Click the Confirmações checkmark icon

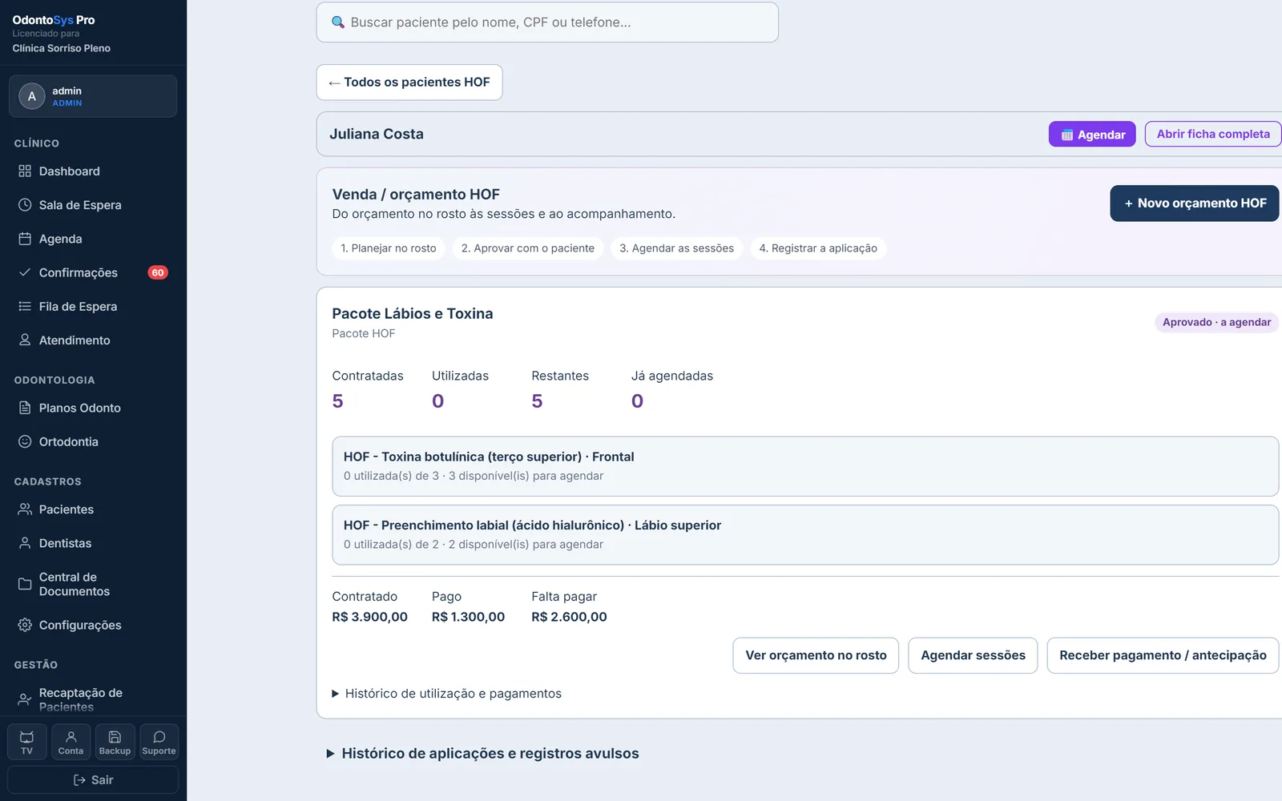tap(25, 272)
